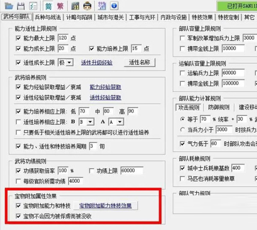Edit low threshold field 70 for 能力培养

tap(84, 111)
